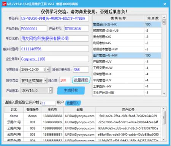The width and height of the screenshot is (171, 146).
Task: Select module row 预算管理-企业=U6
Action: point(127,31)
